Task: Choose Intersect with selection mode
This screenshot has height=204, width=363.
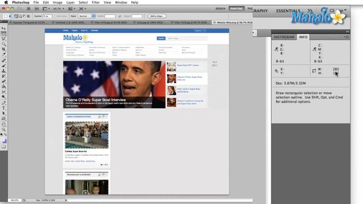Action: (28, 16)
